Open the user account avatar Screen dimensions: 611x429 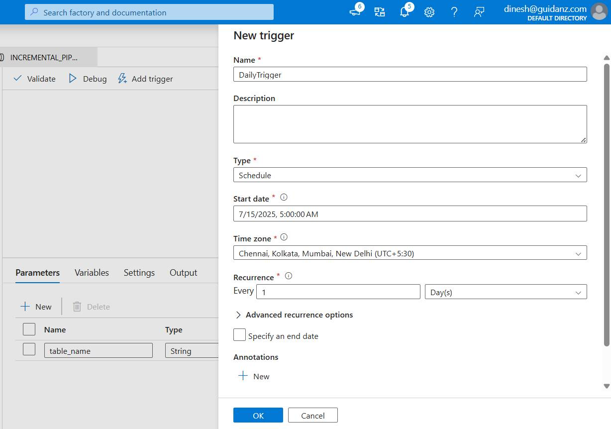(x=599, y=12)
